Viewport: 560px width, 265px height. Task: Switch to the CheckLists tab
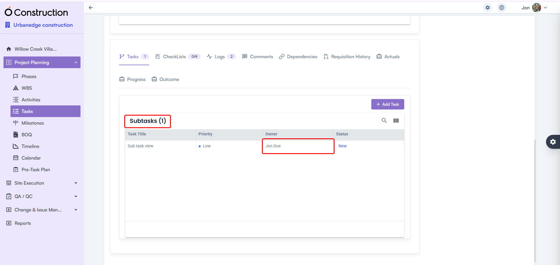point(174,56)
